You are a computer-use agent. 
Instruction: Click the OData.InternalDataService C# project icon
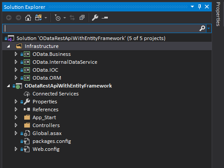pyautogui.click(x=27, y=62)
